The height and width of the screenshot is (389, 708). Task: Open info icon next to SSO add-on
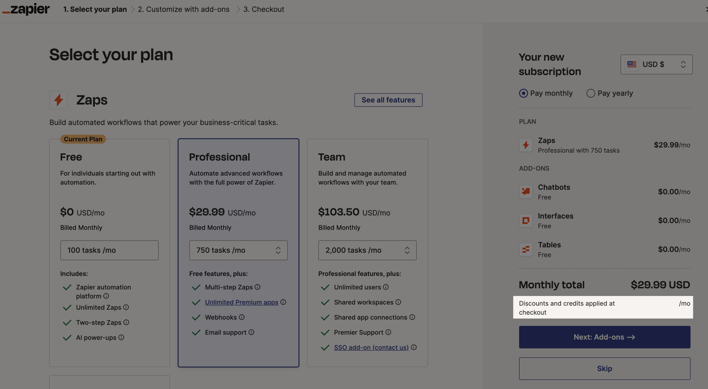(x=414, y=348)
